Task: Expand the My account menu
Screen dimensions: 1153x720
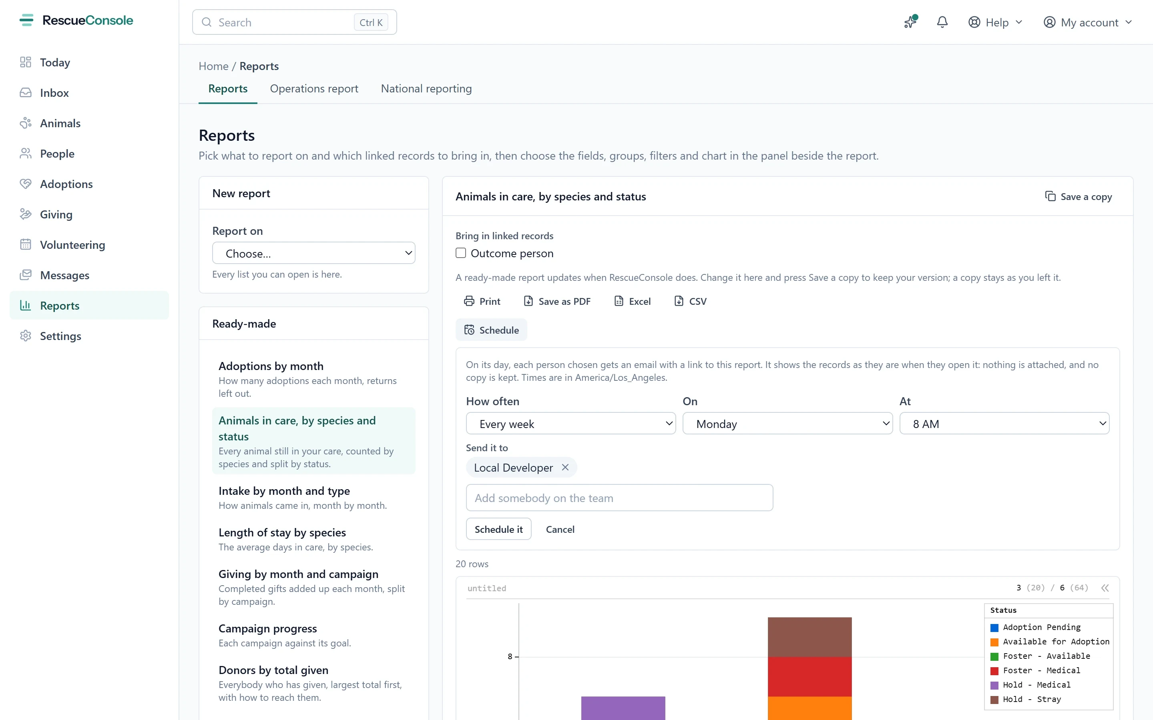Action: tap(1088, 22)
